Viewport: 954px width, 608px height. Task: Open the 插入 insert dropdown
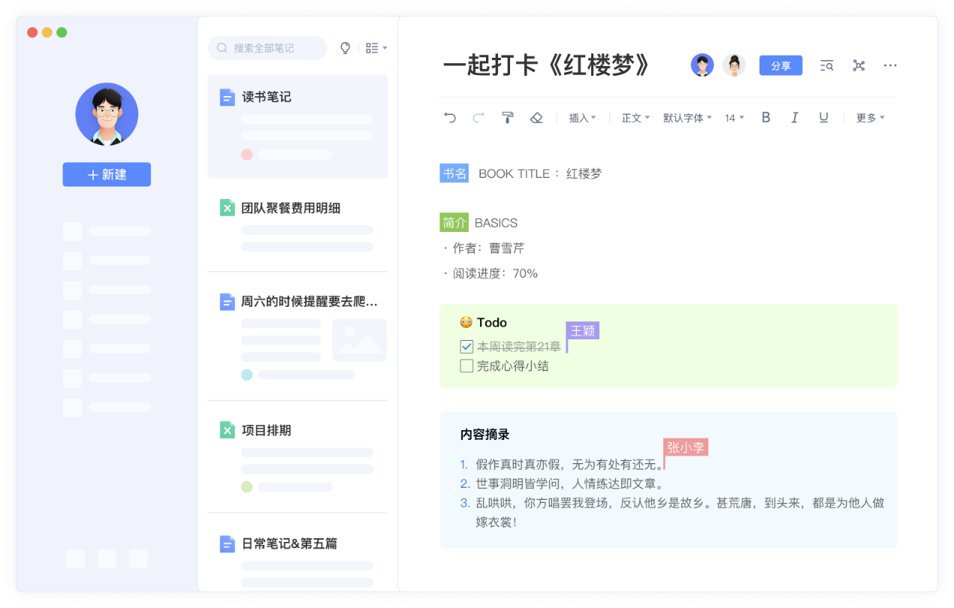click(583, 117)
